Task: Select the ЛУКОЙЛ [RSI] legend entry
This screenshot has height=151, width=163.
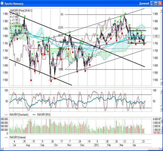Action: pos(44,115)
